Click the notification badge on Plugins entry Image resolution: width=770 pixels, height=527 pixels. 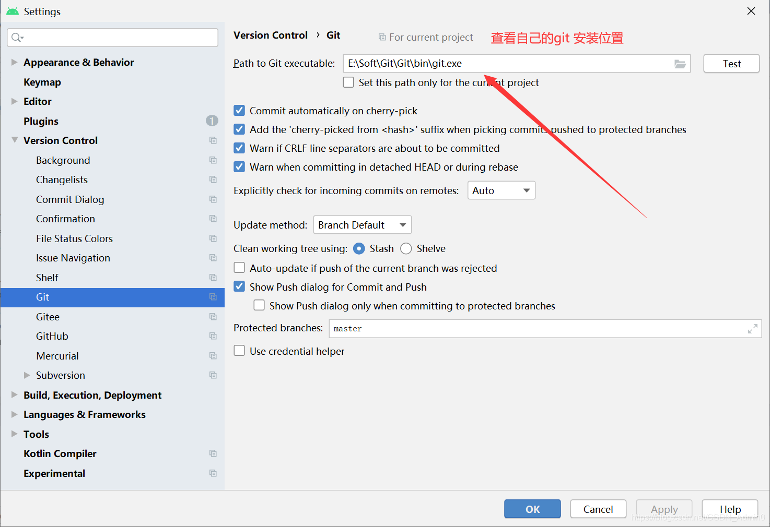[x=212, y=121]
